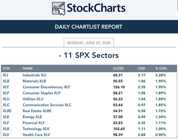Click the SYM column header
Image resolution: width=178 pixels, height=139 pixels.
pyautogui.click(x=6, y=68)
